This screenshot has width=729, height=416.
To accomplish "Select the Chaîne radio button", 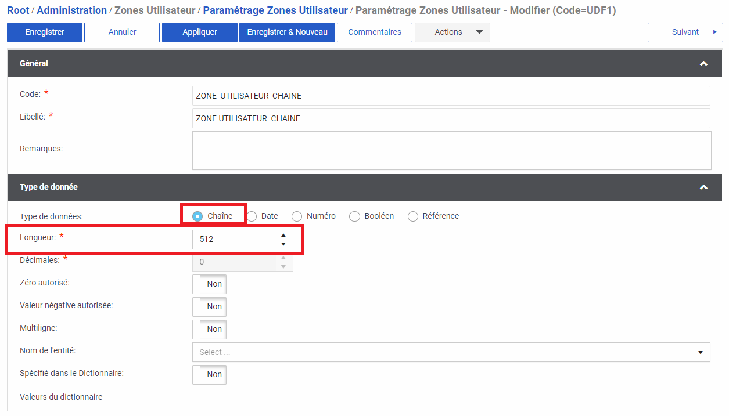I will [197, 216].
